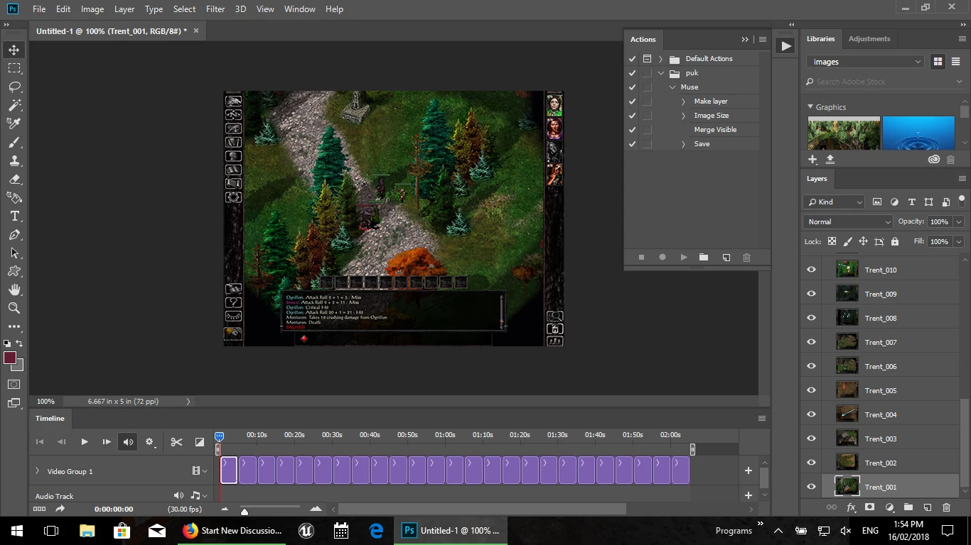
Task: Hide the Trent_004 layer
Action: coord(811,414)
